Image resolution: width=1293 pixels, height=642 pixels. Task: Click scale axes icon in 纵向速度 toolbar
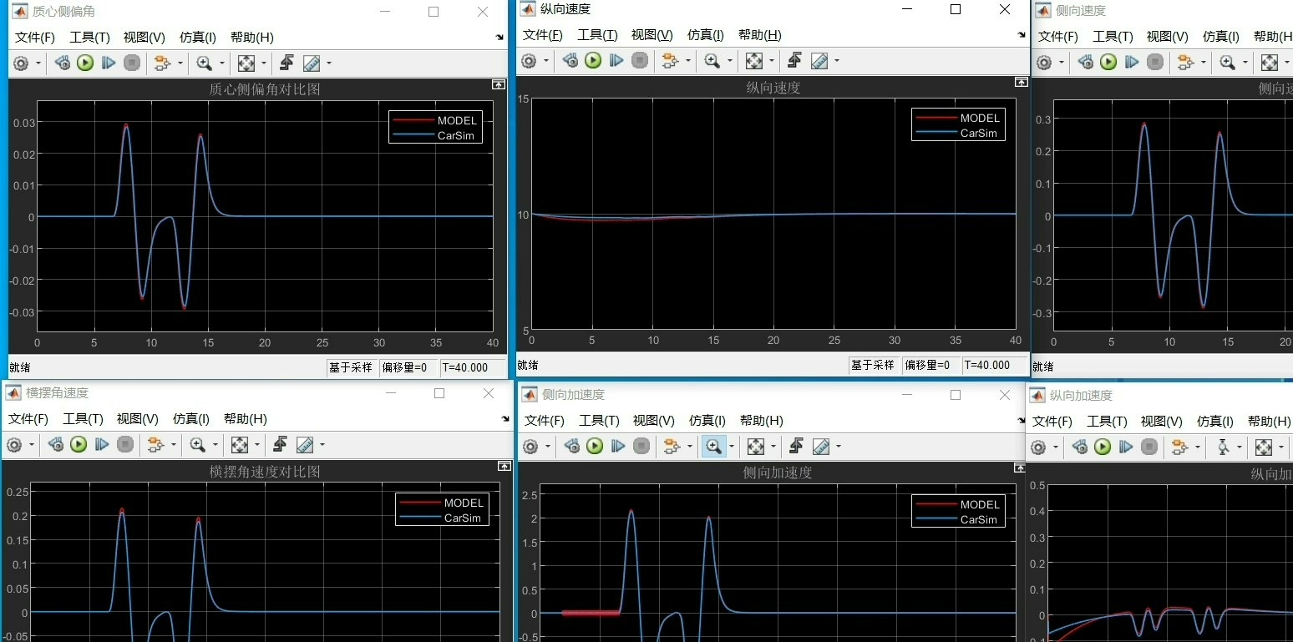[x=753, y=60]
